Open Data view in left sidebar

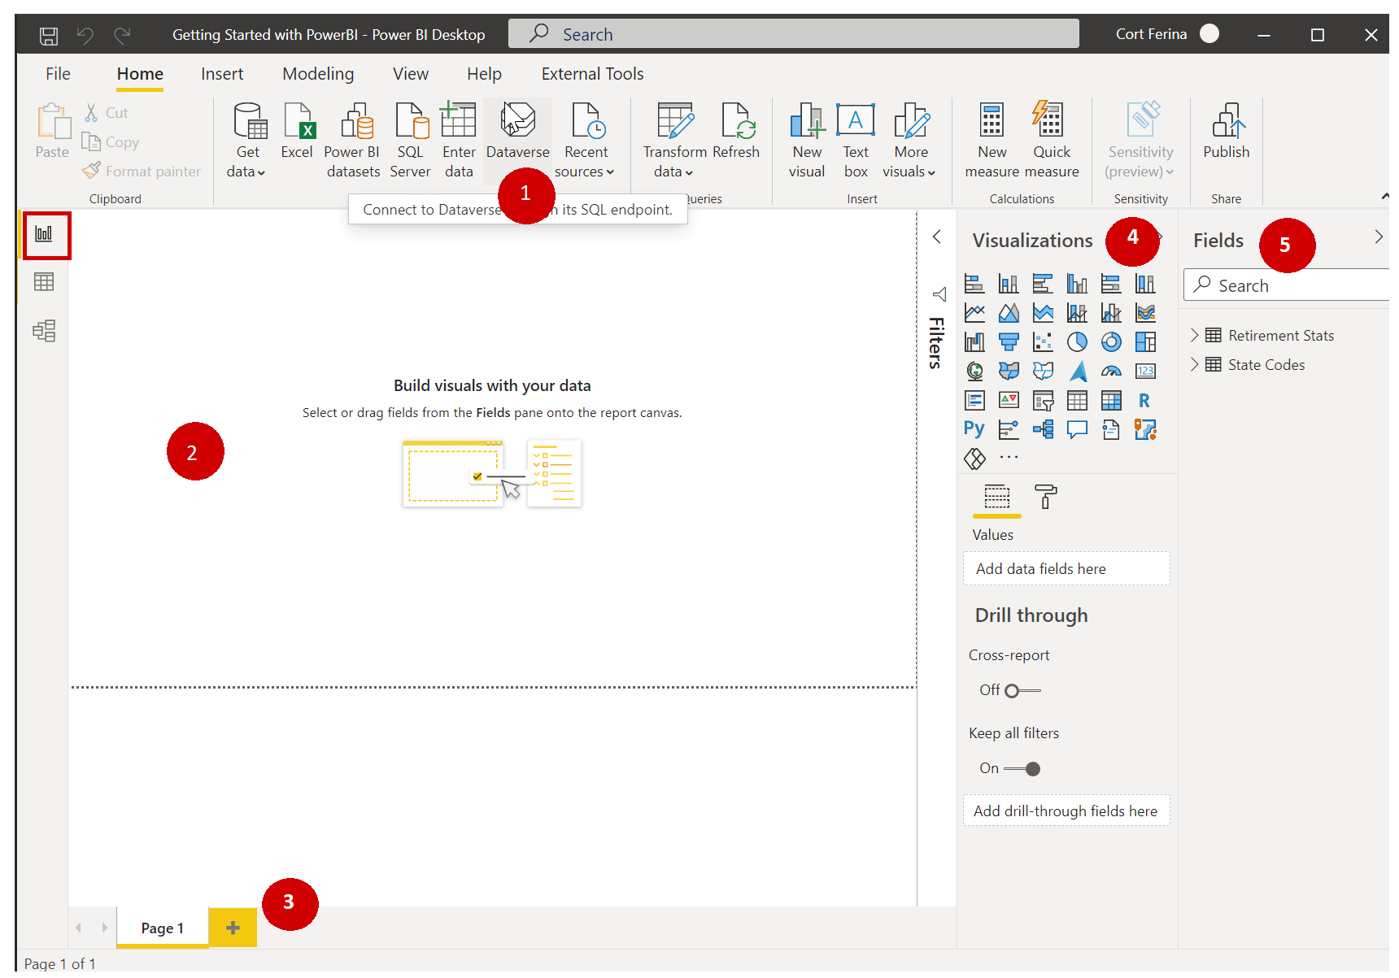point(44,282)
